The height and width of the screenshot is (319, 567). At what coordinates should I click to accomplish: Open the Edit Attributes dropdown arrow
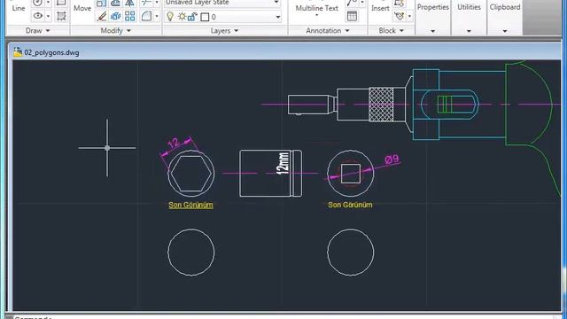409,16
